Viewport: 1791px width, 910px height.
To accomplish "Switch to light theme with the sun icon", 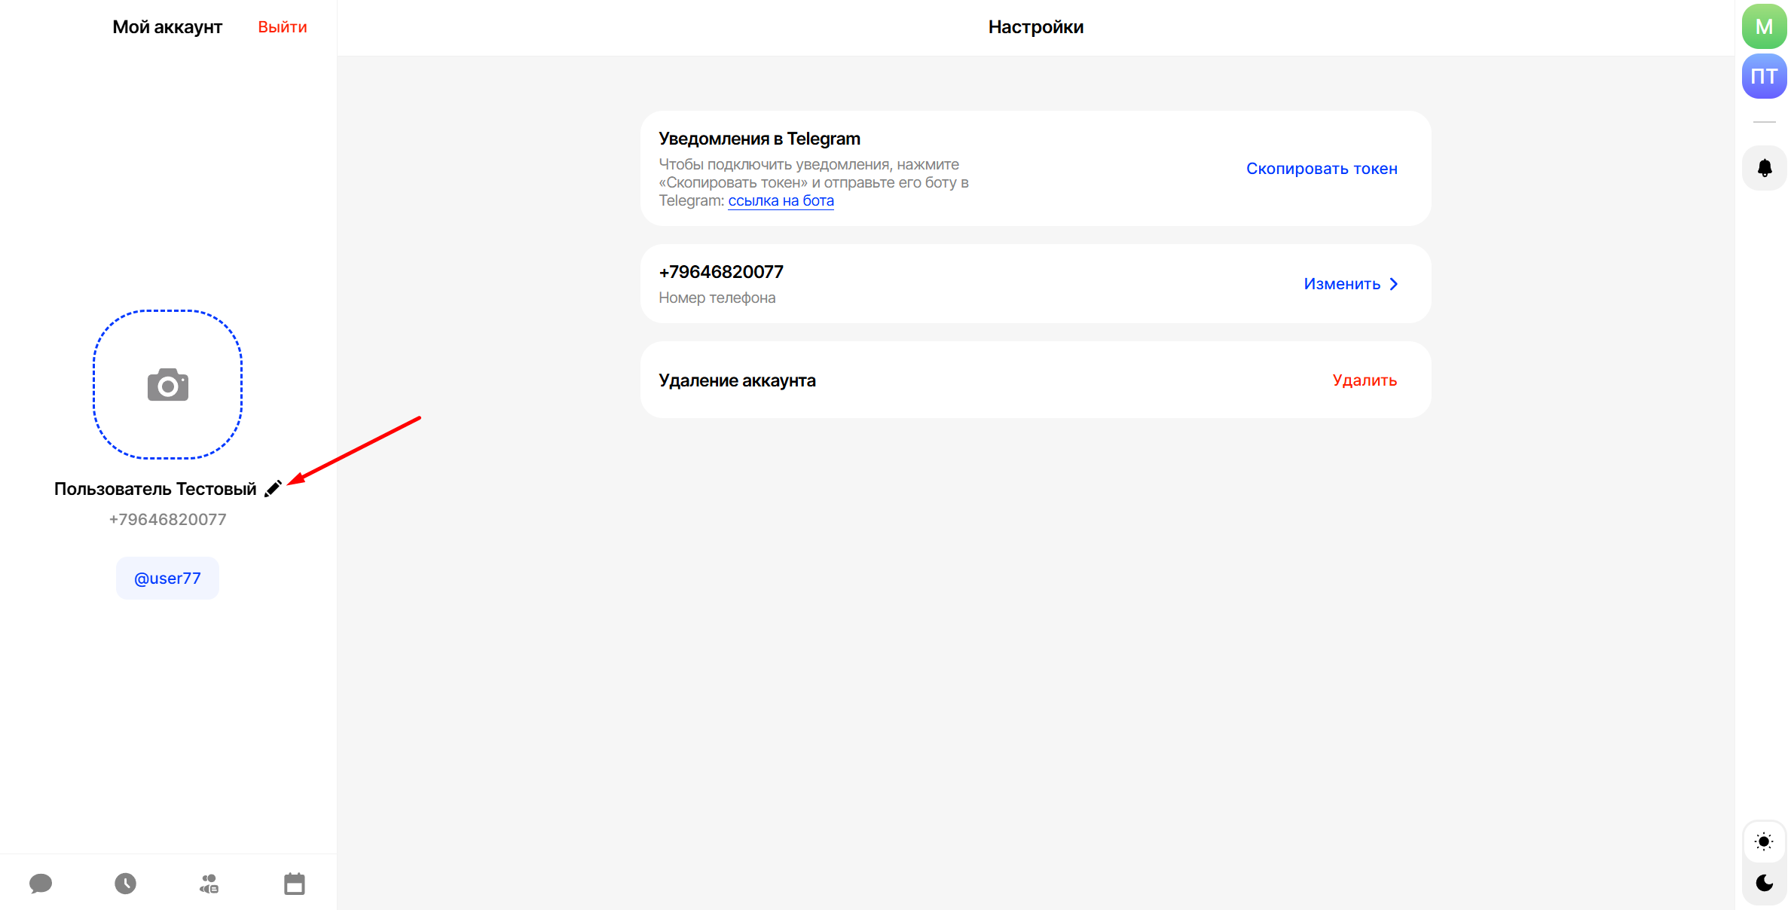I will (1764, 841).
